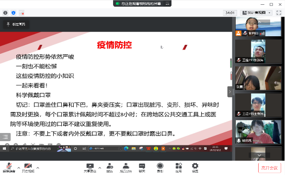Open Microsoft Edge on shared taskbar
This screenshot has height=175, width=285.
pyautogui.click(x=126, y=149)
